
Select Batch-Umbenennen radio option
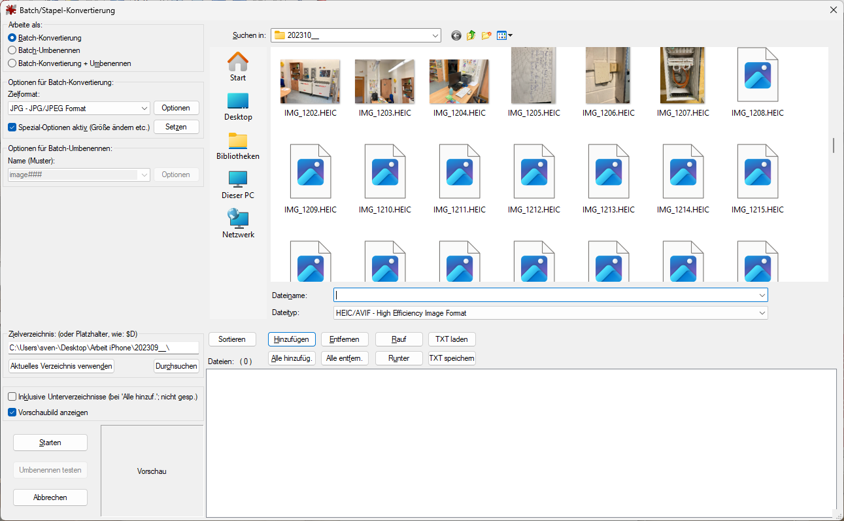44,50
